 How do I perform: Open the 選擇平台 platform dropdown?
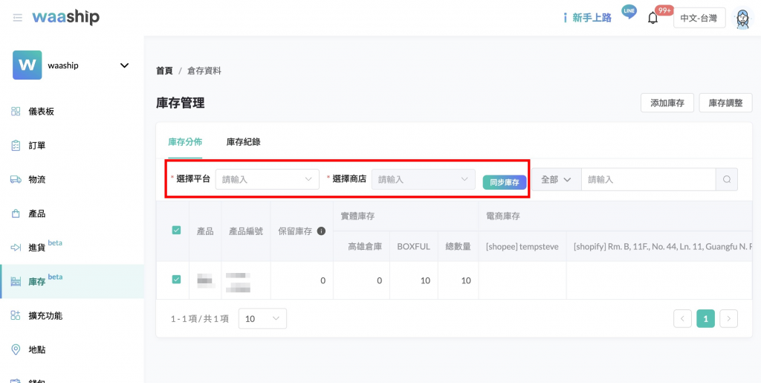(267, 179)
